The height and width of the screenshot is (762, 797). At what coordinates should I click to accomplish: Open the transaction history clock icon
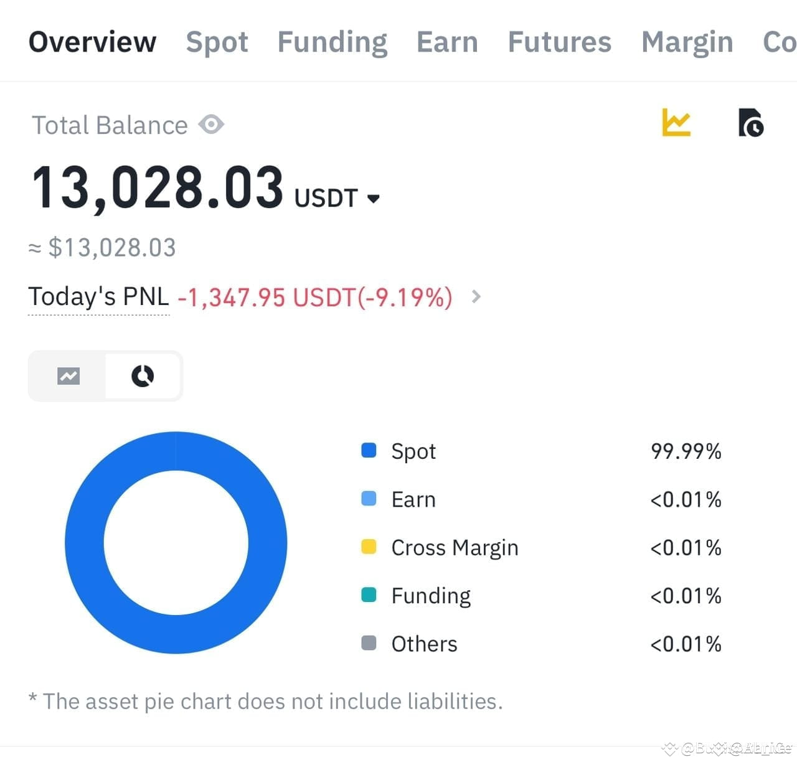click(751, 123)
